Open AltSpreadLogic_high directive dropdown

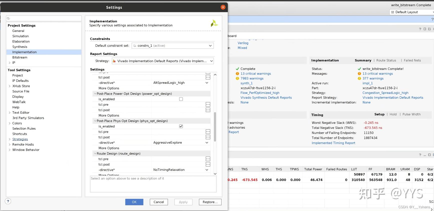click(207, 83)
